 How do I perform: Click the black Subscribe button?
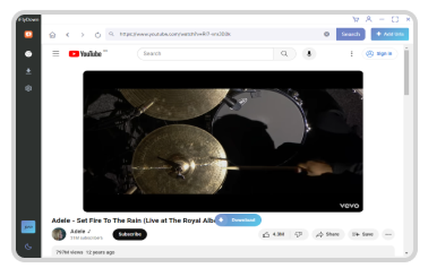pyautogui.click(x=130, y=234)
